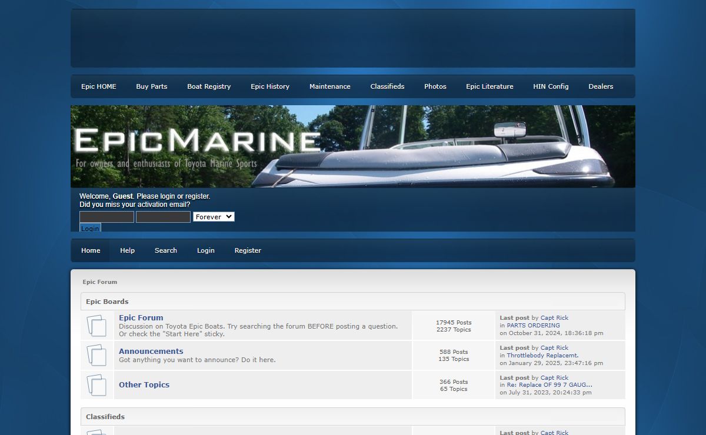Open the Epic History menu item
Image resolution: width=706 pixels, height=435 pixels.
coord(270,86)
